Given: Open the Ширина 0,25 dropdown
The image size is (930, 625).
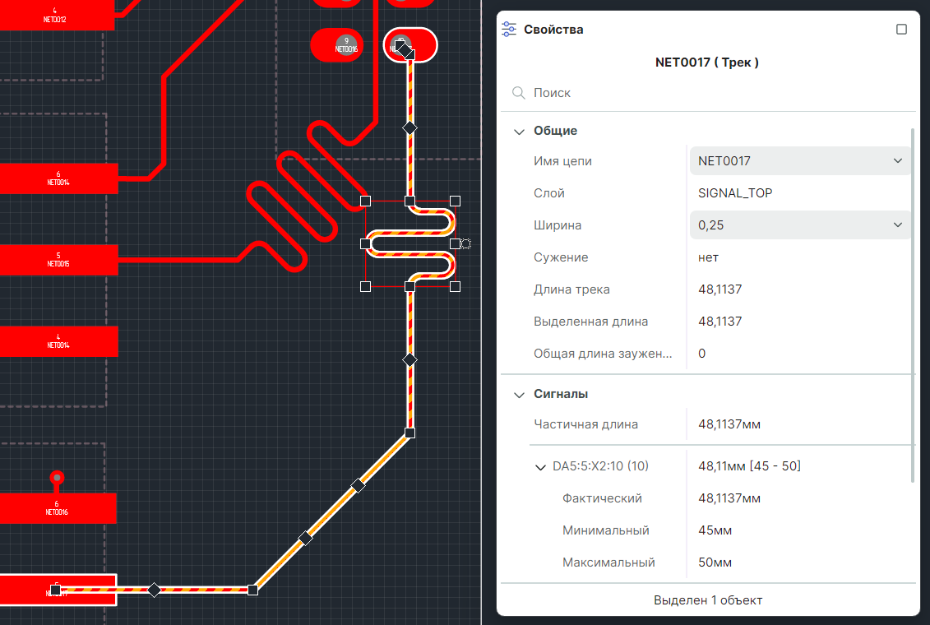Looking at the screenshot, I should click(799, 225).
